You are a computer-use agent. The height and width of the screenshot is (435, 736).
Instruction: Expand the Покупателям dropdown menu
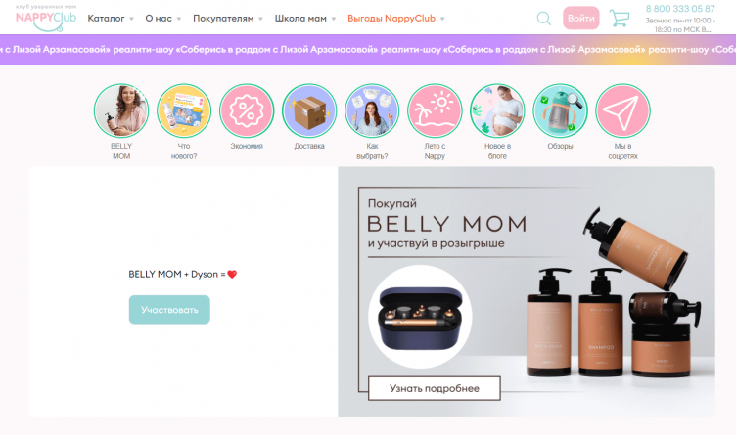coord(228,19)
